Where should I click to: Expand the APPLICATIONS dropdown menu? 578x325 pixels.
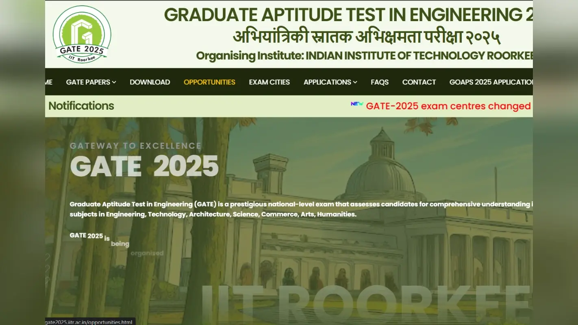pos(330,82)
